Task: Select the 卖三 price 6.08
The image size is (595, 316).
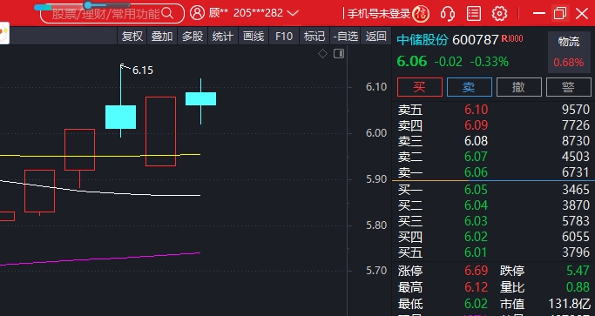Action: click(x=477, y=141)
